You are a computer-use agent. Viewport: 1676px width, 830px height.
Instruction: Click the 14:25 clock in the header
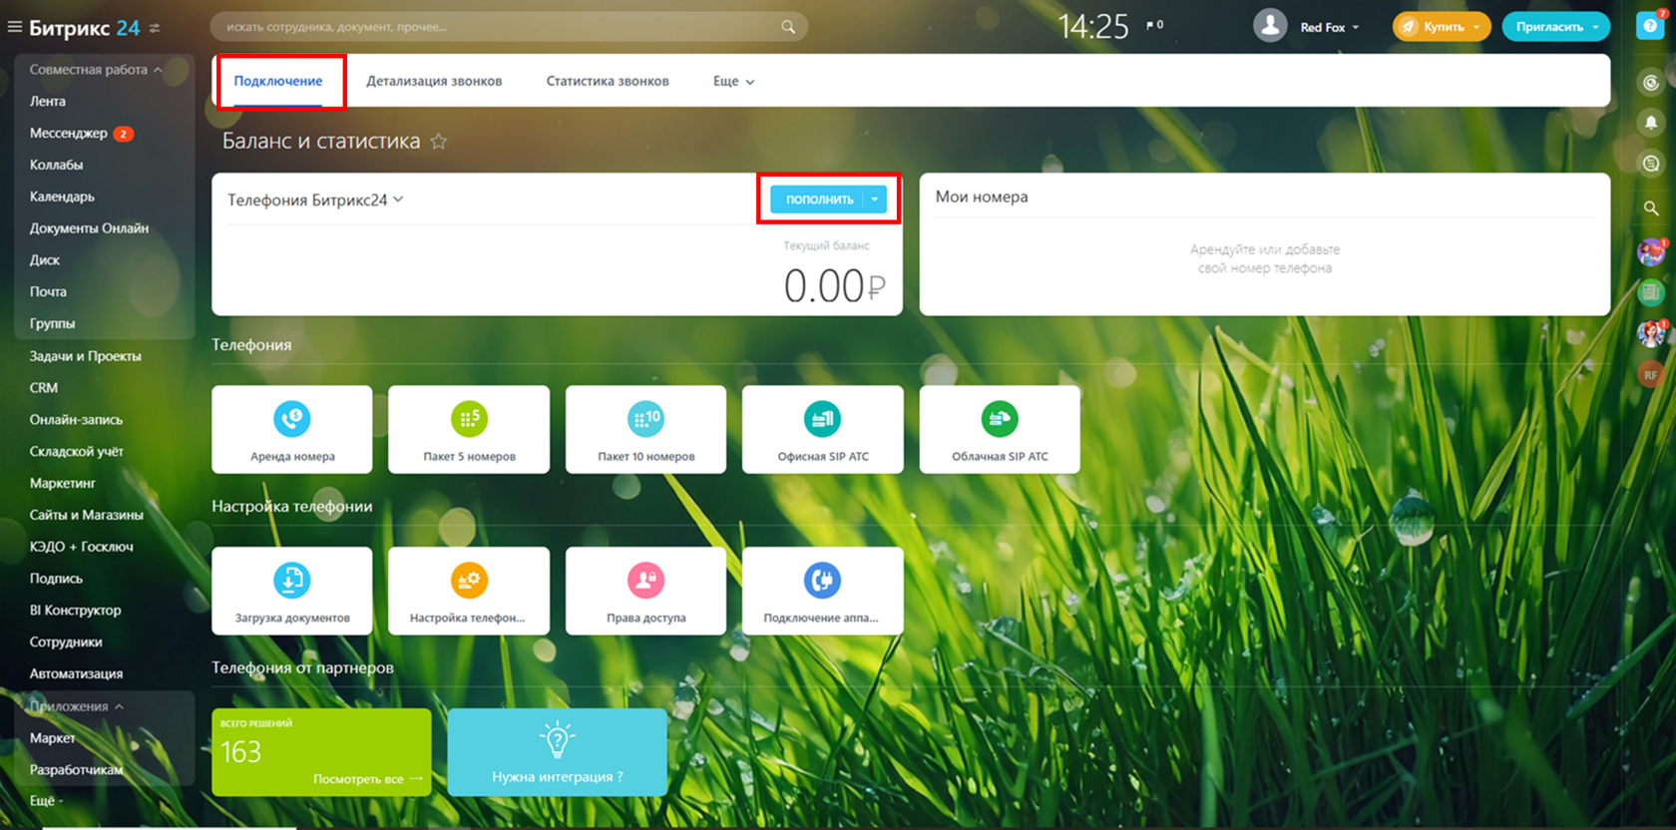click(1093, 27)
